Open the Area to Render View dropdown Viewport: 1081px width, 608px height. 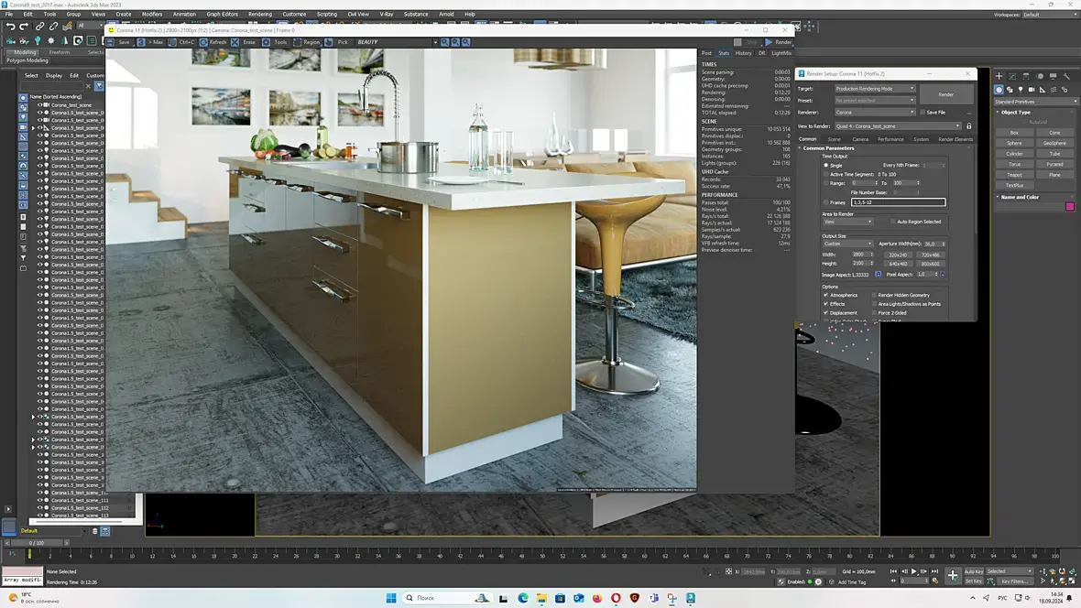pyautogui.click(x=847, y=222)
